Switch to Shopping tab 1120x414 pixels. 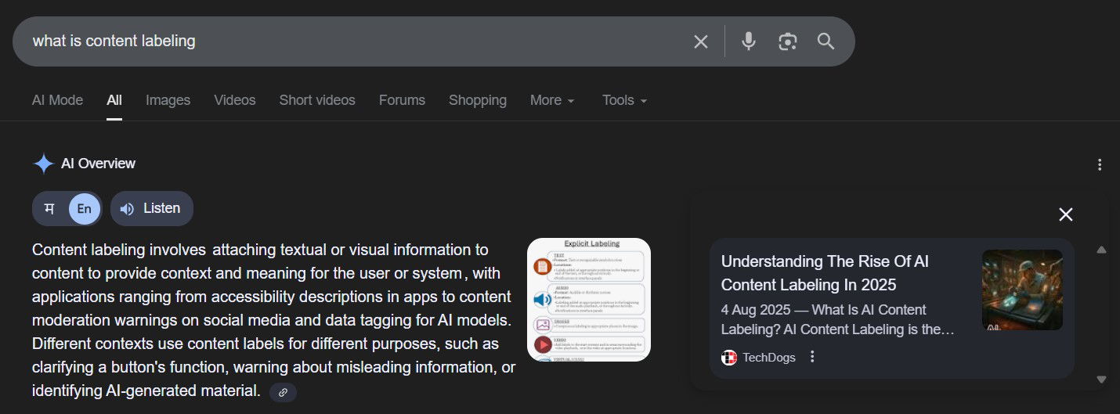click(478, 100)
